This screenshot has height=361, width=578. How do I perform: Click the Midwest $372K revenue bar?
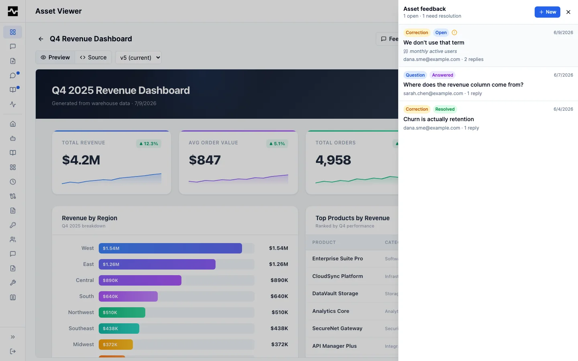[x=116, y=345]
